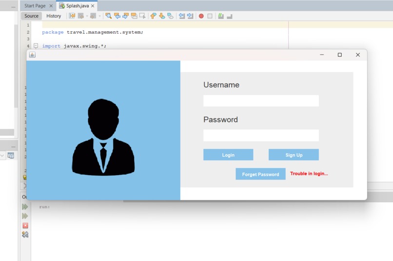Click the Forget Password button
Viewport: 393px width, 261px height.
click(260, 174)
